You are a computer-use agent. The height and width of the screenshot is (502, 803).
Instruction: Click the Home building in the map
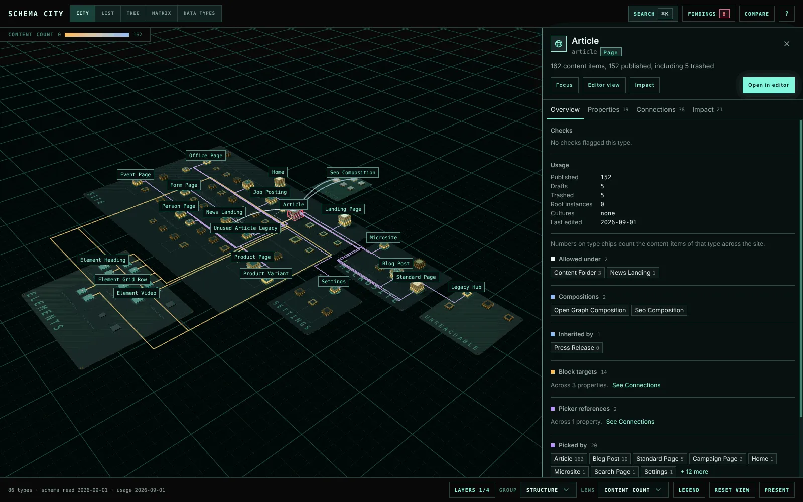coord(280,182)
